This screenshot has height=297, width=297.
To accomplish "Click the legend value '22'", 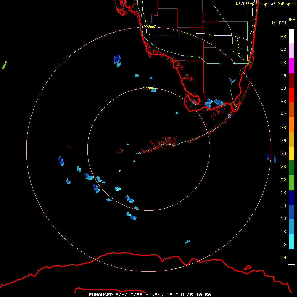I will pos(283,180).
